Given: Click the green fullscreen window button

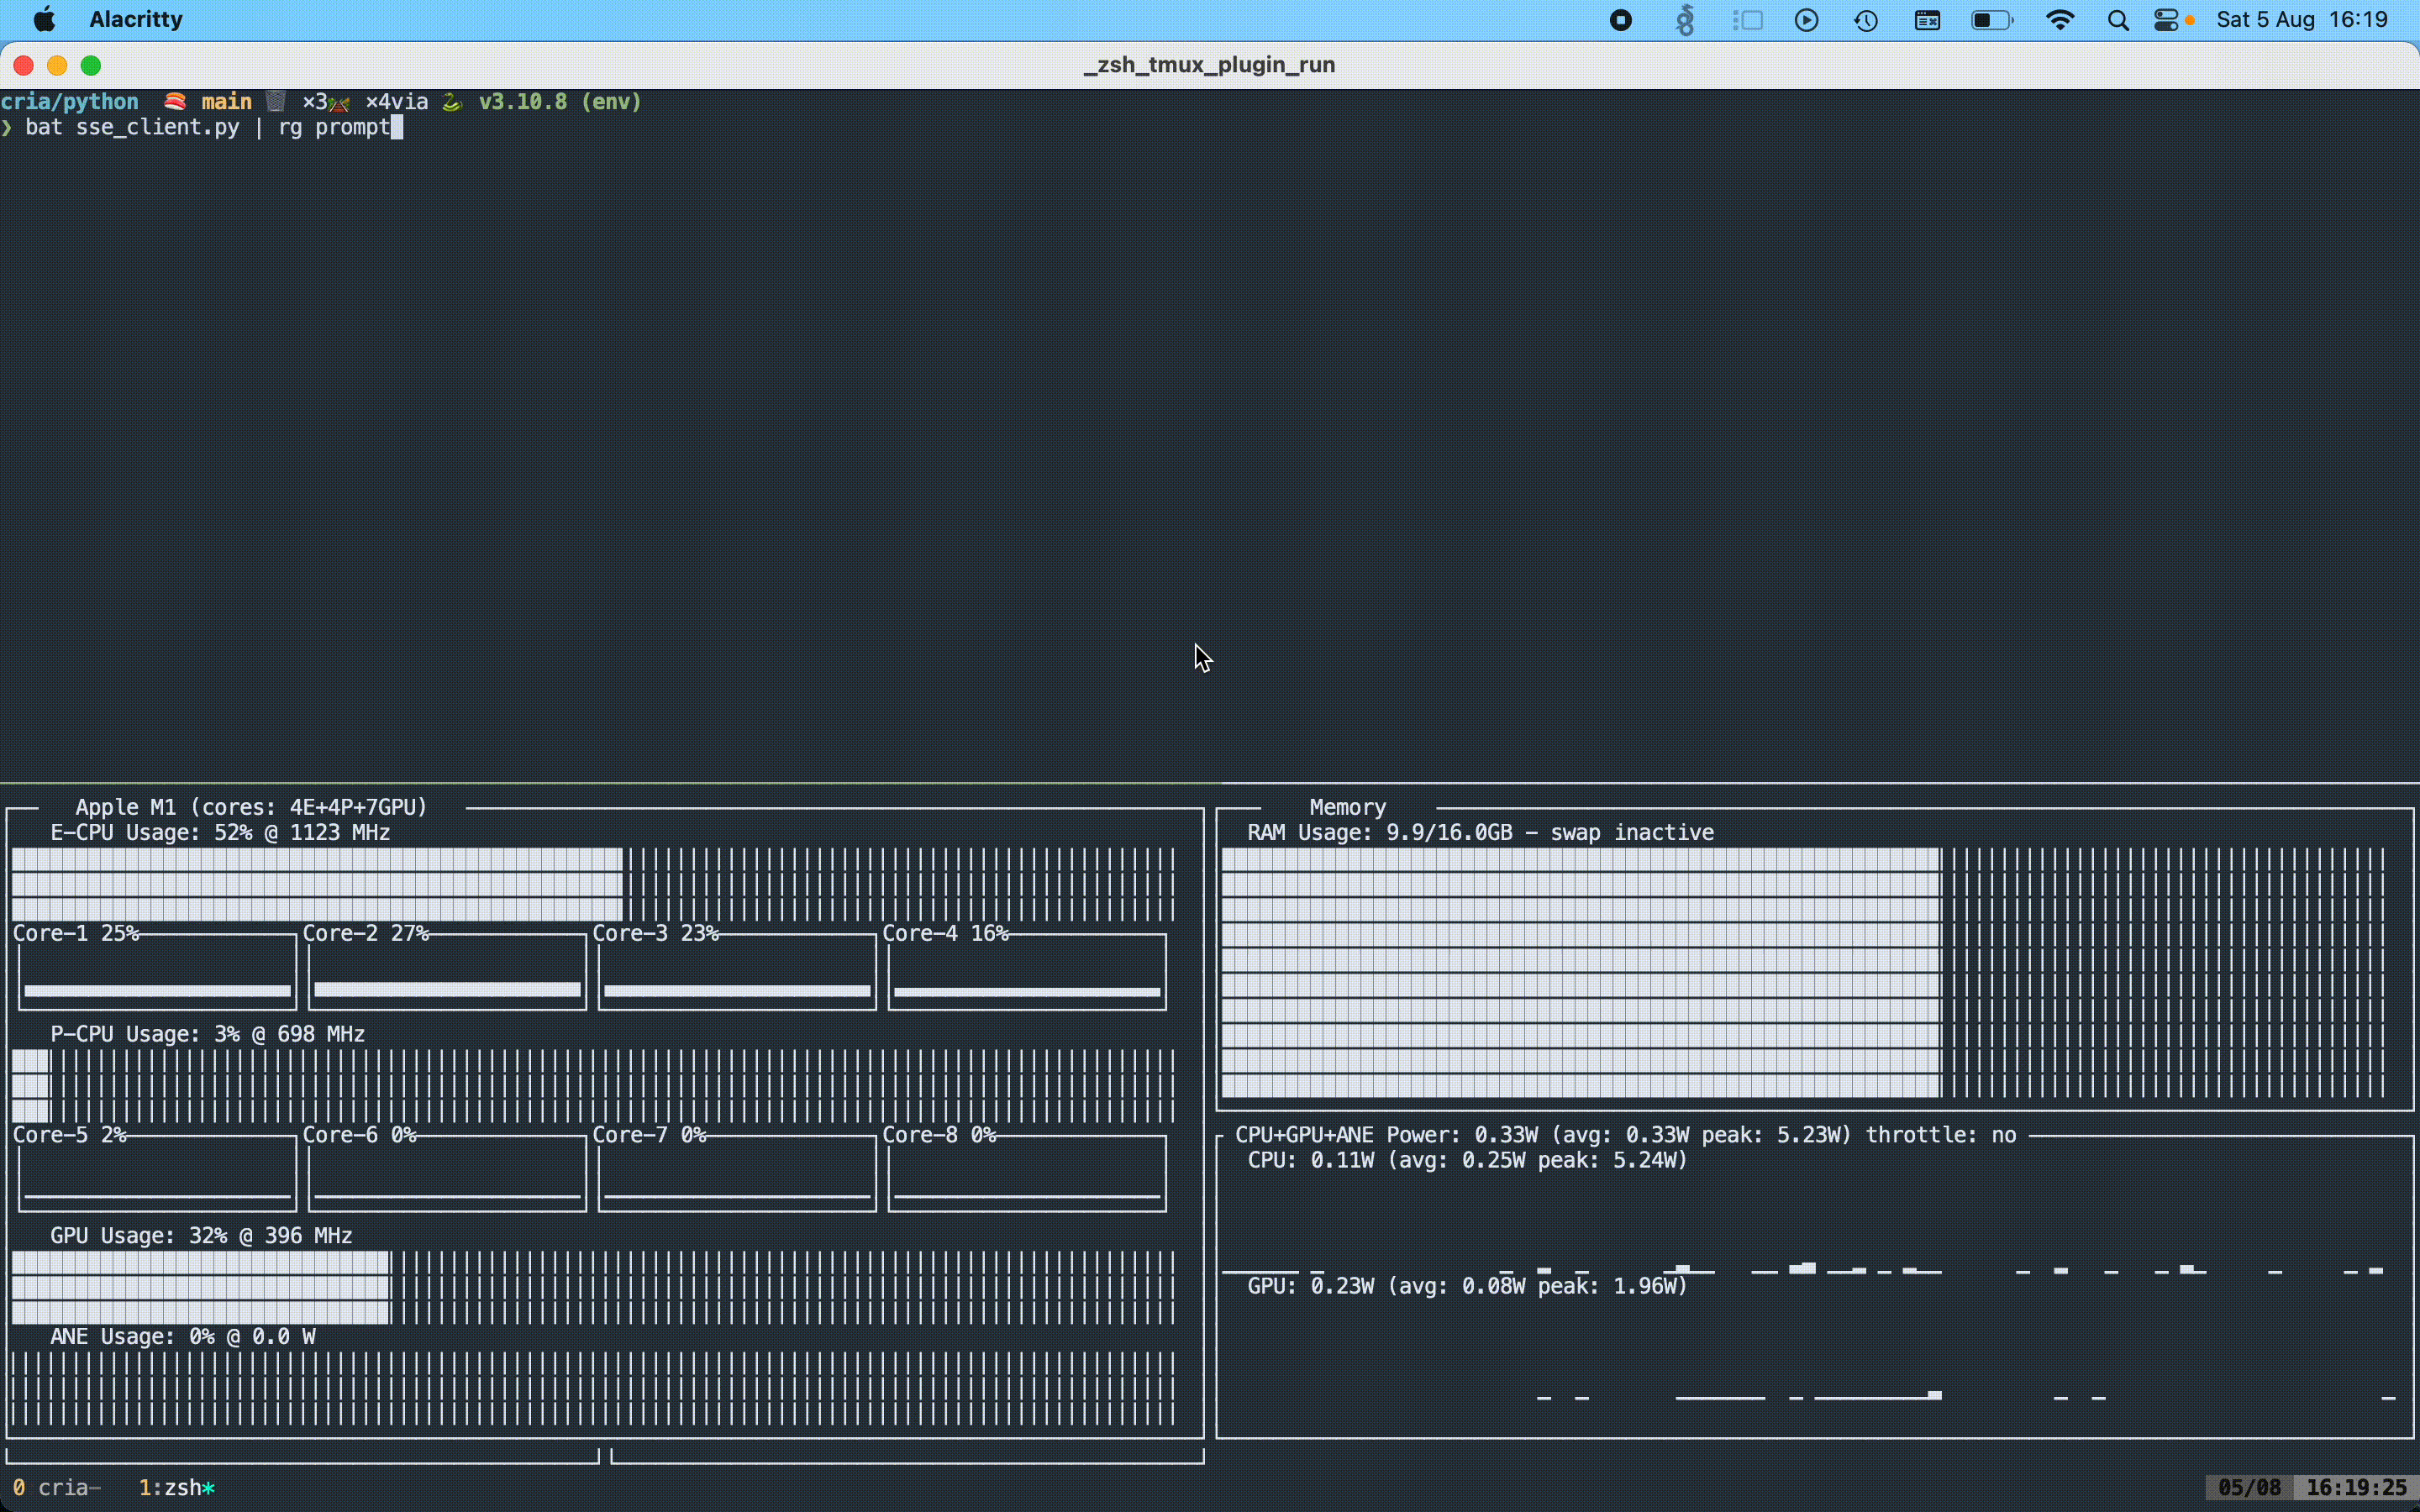Looking at the screenshot, I should (91, 66).
